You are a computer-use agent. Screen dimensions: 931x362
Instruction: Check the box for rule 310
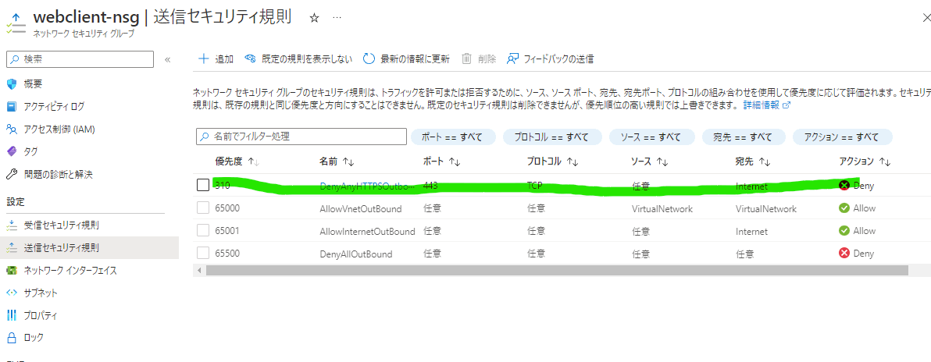click(x=203, y=185)
